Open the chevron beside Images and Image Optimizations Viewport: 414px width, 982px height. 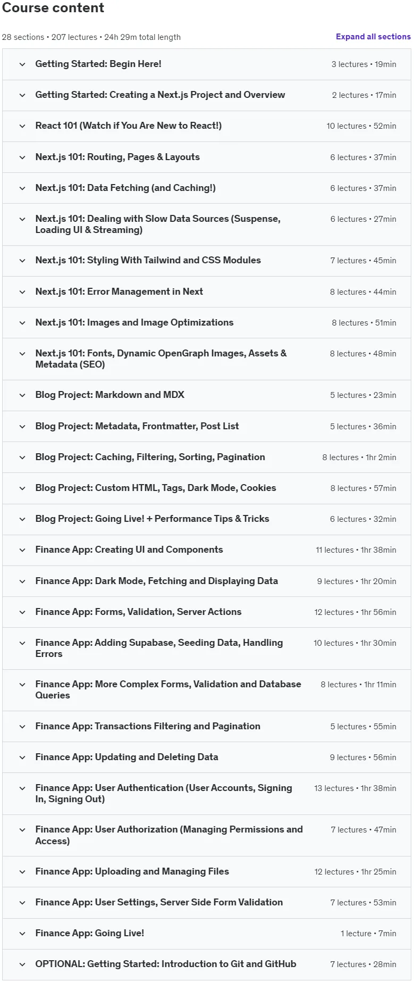pyautogui.click(x=22, y=323)
